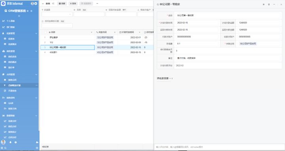Click the 名称 field in detail form
The width and height of the screenshot is (285, 151).
click(x=228, y=15)
